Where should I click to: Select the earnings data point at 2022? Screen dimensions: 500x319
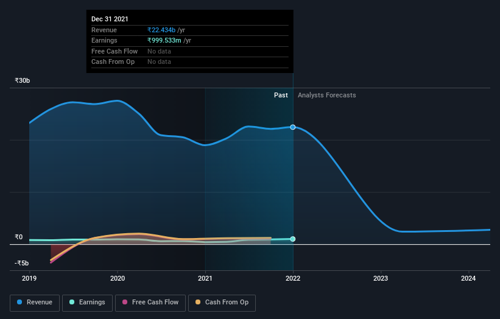pos(293,239)
